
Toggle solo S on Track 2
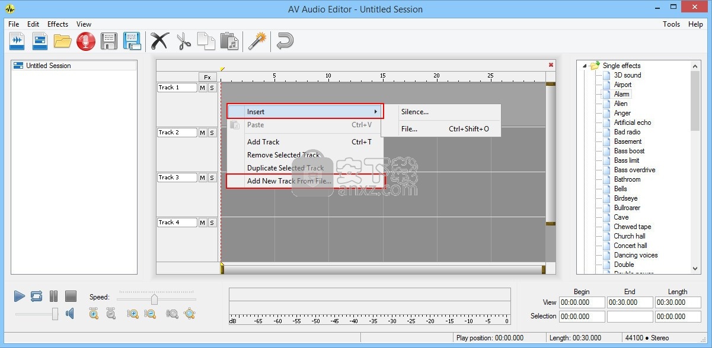click(x=212, y=133)
